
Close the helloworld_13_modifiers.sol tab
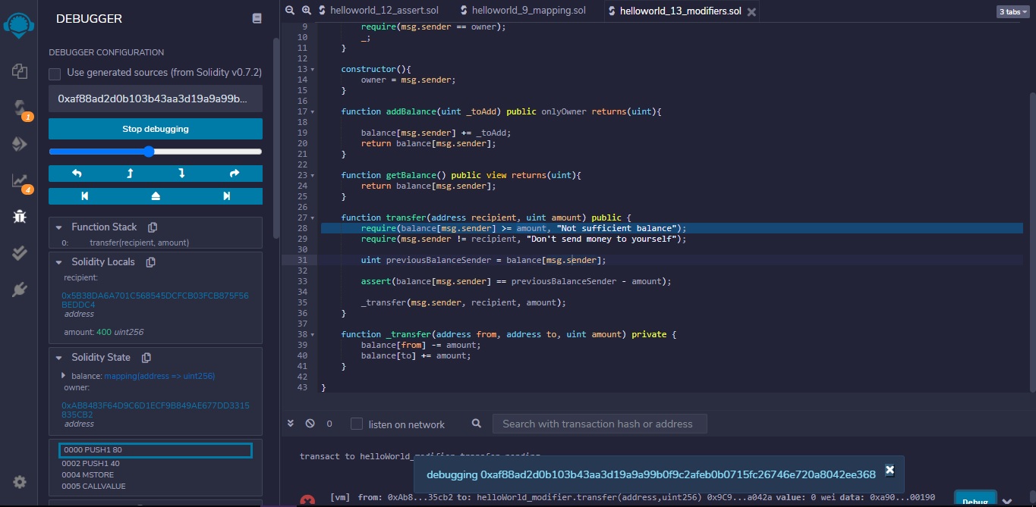pyautogui.click(x=751, y=12)
